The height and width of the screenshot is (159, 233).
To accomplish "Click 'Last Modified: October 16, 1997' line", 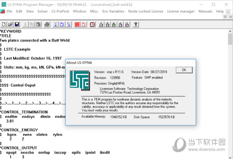I will [x=33, y=58].
